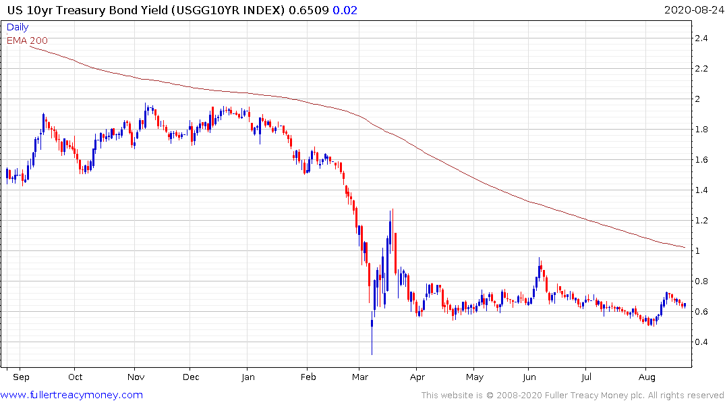
Task: Click the 'Jan' x-axis label
Action: tap(248, 377)
